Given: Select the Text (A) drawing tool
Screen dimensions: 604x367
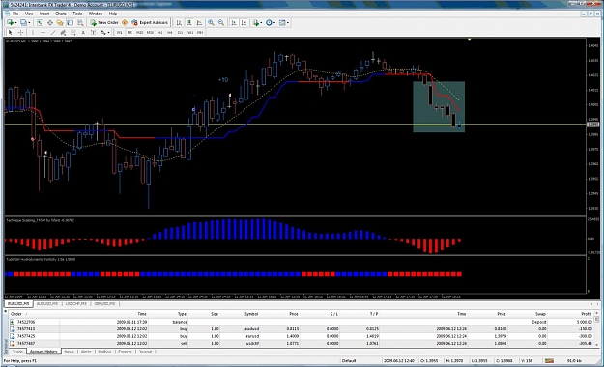Looking at the screenshot, I should click(83, 32).
